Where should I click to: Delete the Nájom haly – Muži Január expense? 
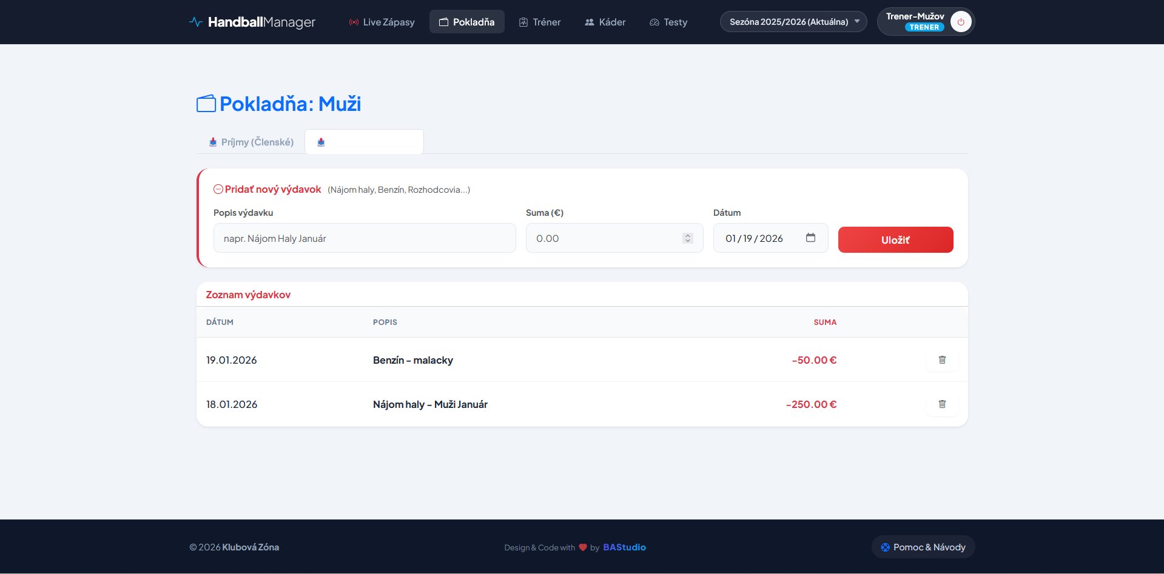(x=942, y=404)
